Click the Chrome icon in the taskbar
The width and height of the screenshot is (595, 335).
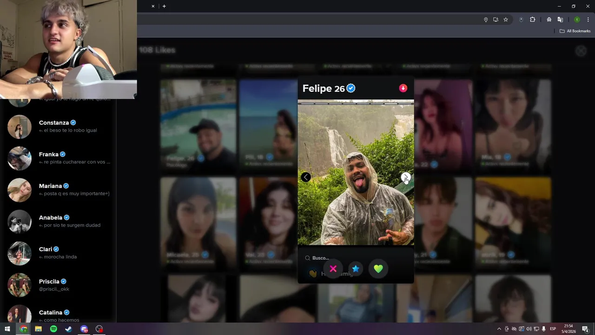23,329
